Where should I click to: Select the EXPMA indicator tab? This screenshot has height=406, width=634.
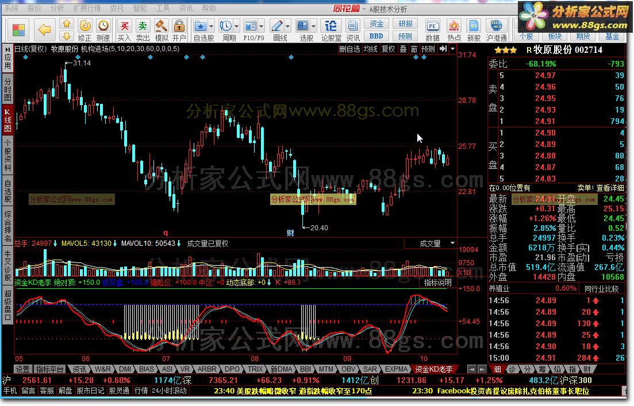pyautogui.click(x=396, y=369)
